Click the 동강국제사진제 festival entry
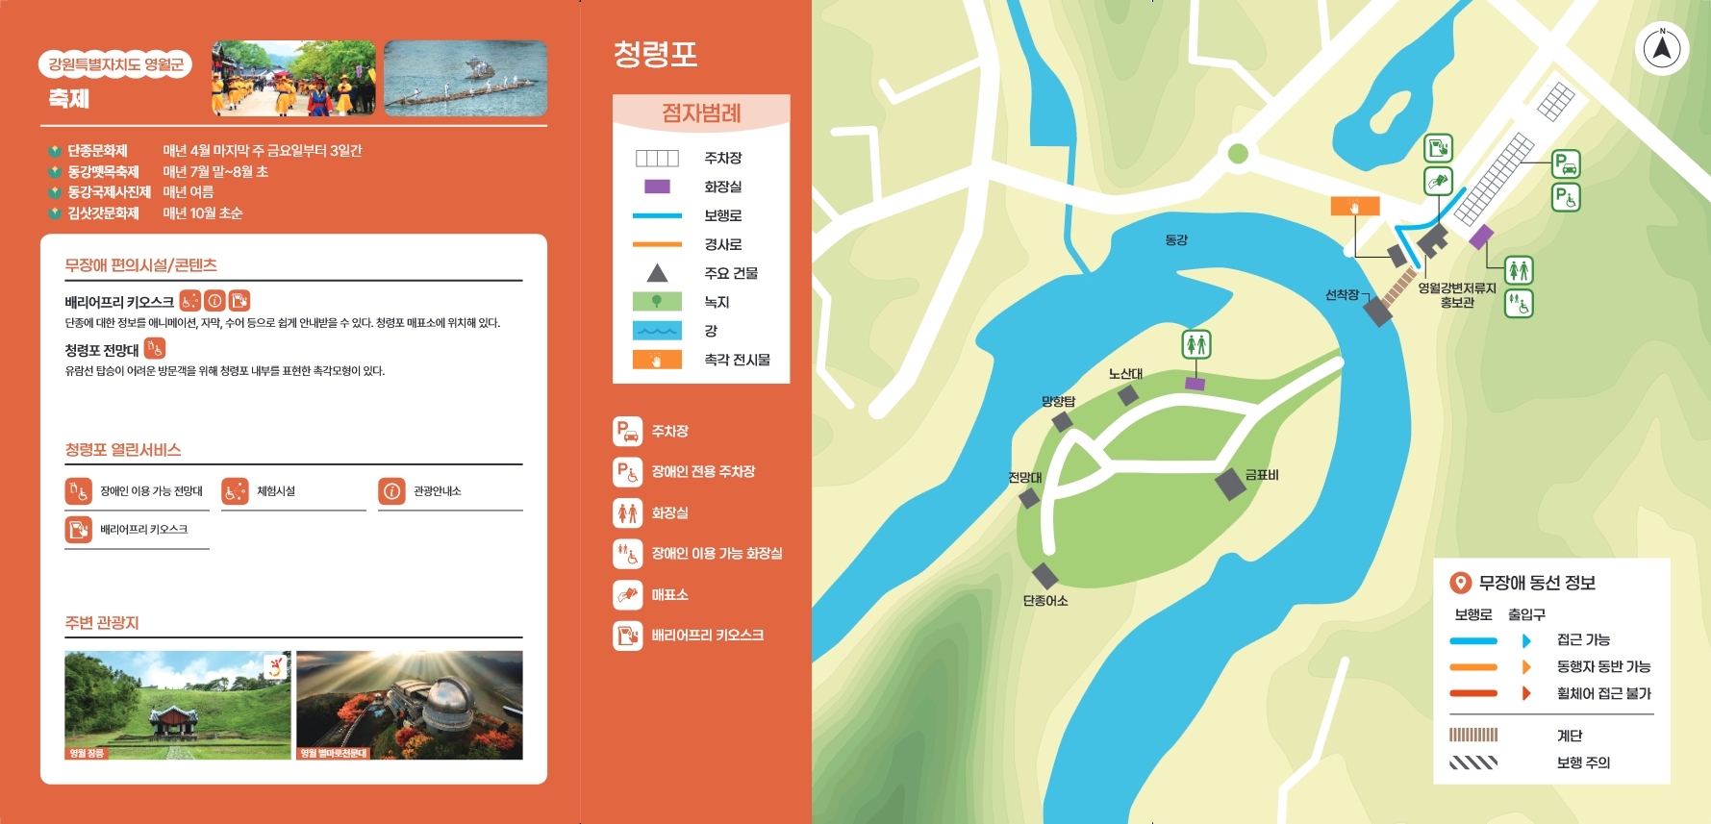The width and height of the screenshot is (1711, 824). 132,192
